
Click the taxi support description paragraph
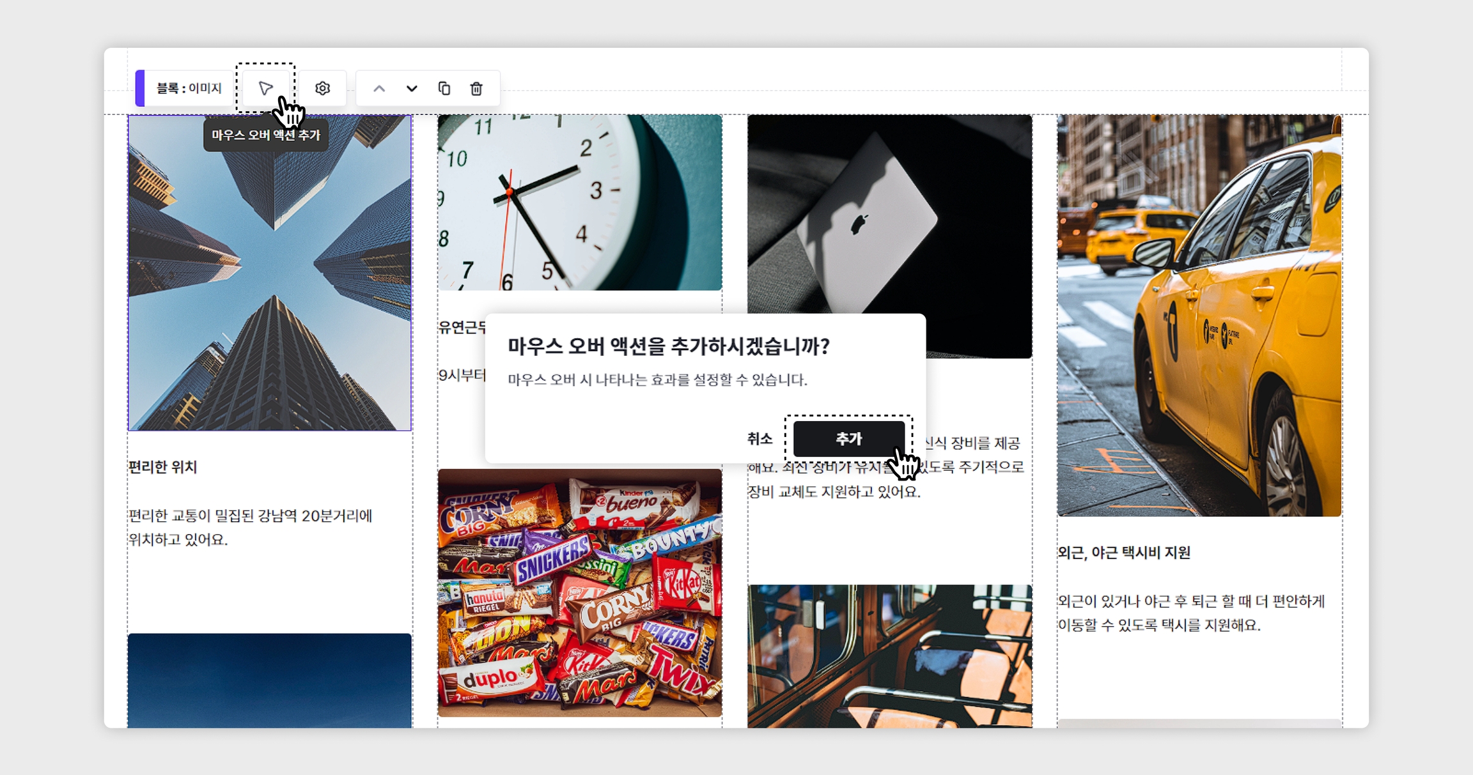click(x=1190, y=613)
